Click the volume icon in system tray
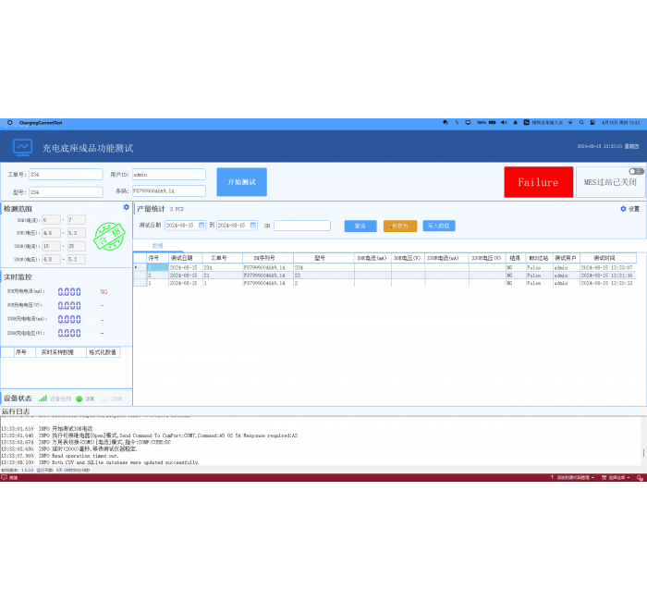 504,122
